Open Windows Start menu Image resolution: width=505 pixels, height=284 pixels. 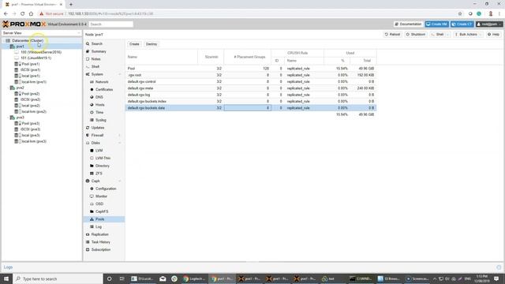click(6, 278)
